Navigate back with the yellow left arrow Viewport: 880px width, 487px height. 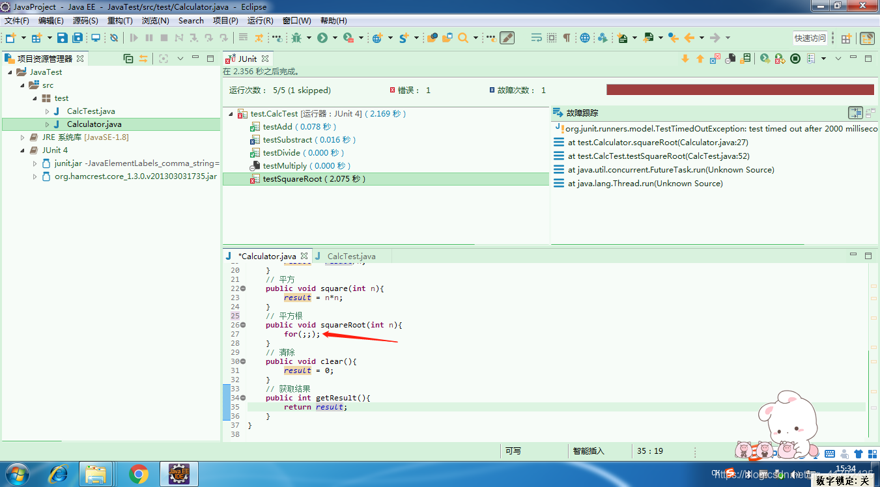(688, 38)
